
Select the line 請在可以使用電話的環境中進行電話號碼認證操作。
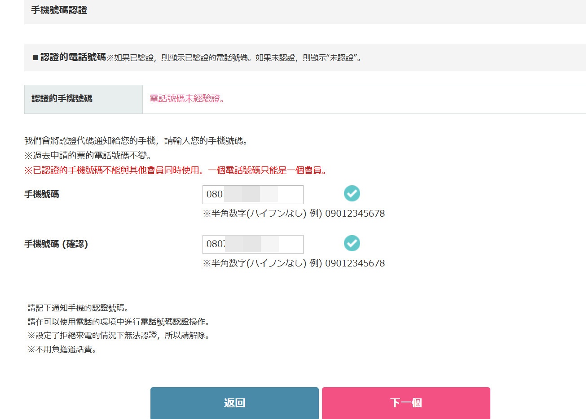pyautogui.click(x=119, y=322)
